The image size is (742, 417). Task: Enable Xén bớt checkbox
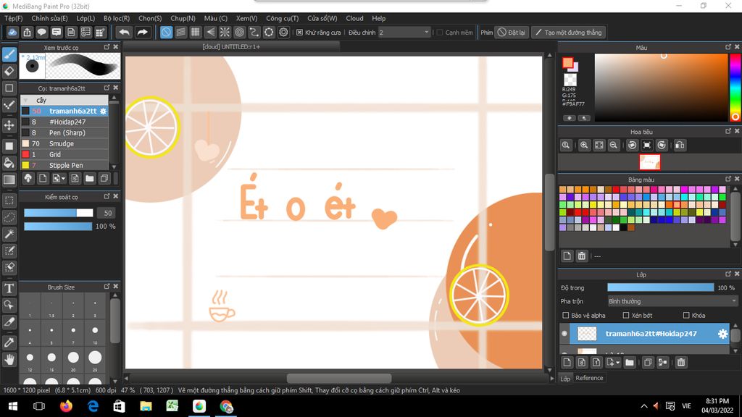coord(626,316)
